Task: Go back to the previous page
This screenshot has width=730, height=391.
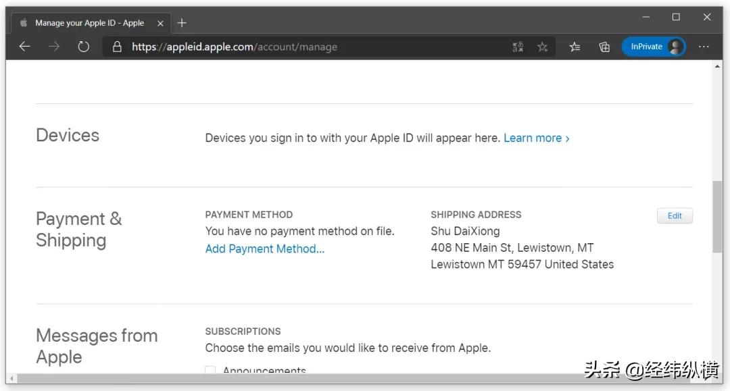Action: click(x=25, y=47)
